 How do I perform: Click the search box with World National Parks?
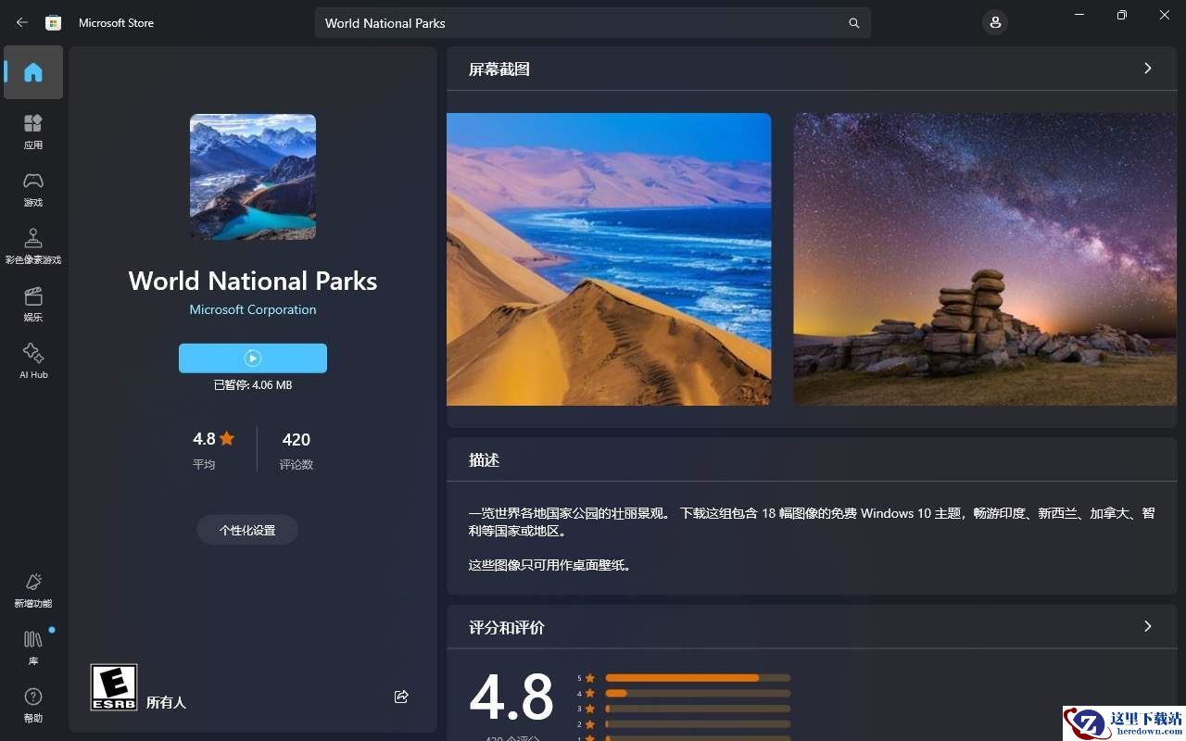593,23
